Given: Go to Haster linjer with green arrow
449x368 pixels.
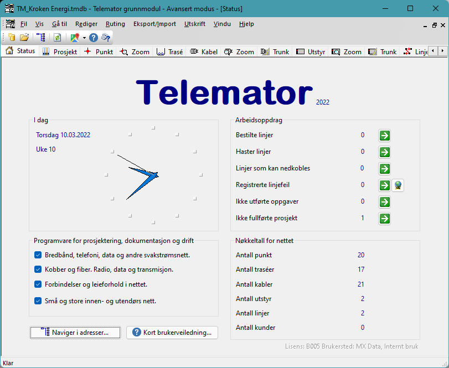Looking at the screenshot, I should point(384,152).
